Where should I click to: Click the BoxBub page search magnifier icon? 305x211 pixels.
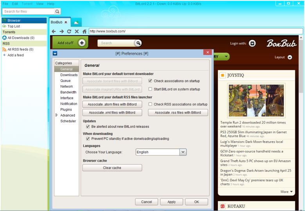(138, 43)
